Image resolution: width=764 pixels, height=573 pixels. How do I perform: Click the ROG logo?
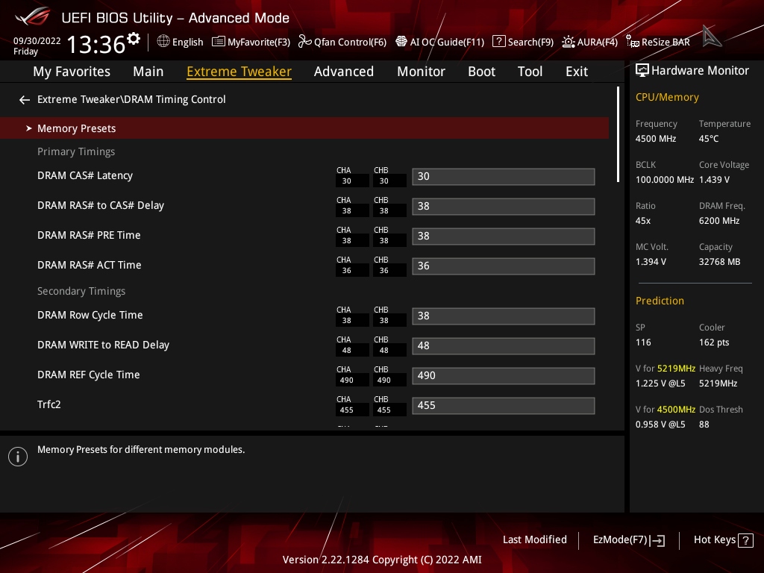[x=33, y=16]
